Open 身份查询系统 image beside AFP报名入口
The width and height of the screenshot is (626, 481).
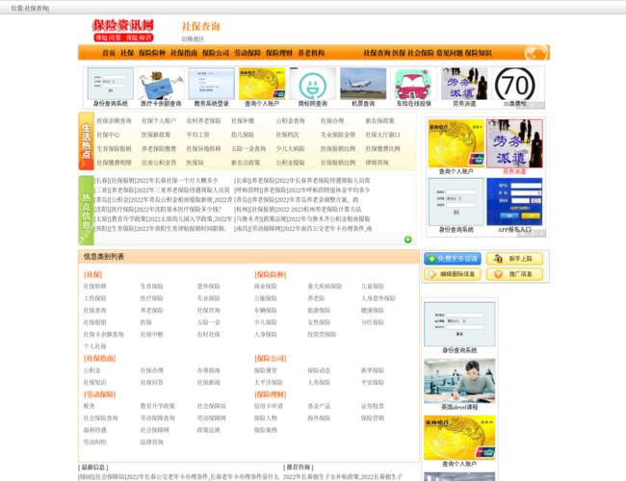click(456, 202)
